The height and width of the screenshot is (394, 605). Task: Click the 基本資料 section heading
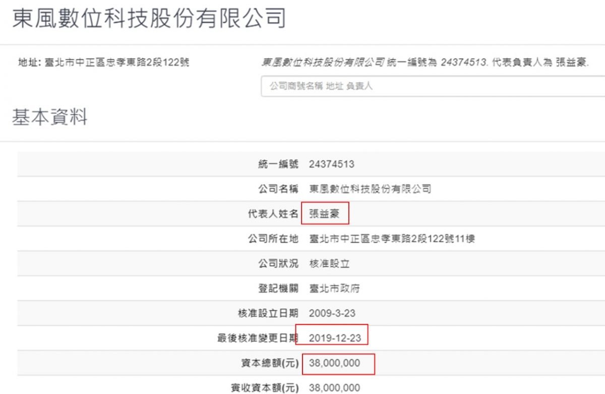50,117
